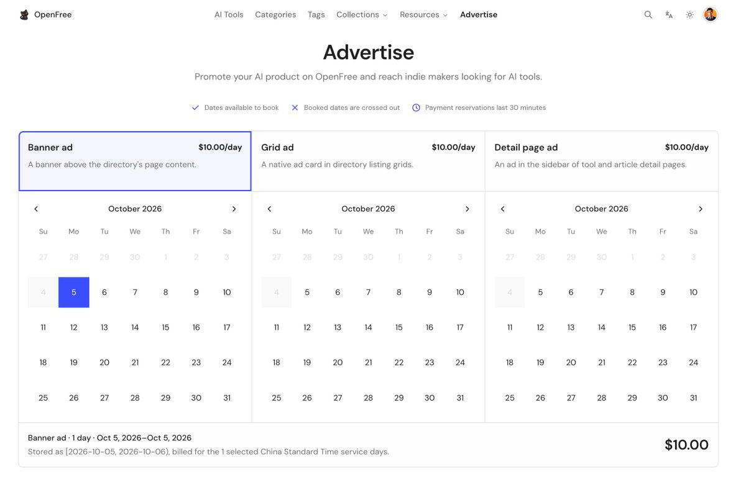Image resolution: width=746 pixels, height=480 pixels.
Task: Pick October 28 in Grid ad calendar
Action: (x=368, y=398)
